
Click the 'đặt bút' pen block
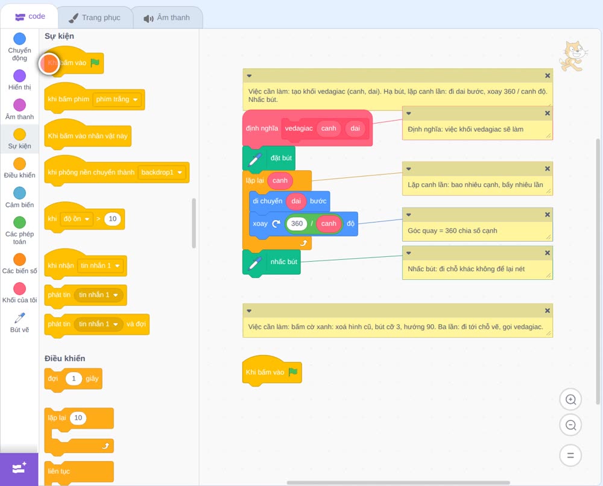[269, 158]
